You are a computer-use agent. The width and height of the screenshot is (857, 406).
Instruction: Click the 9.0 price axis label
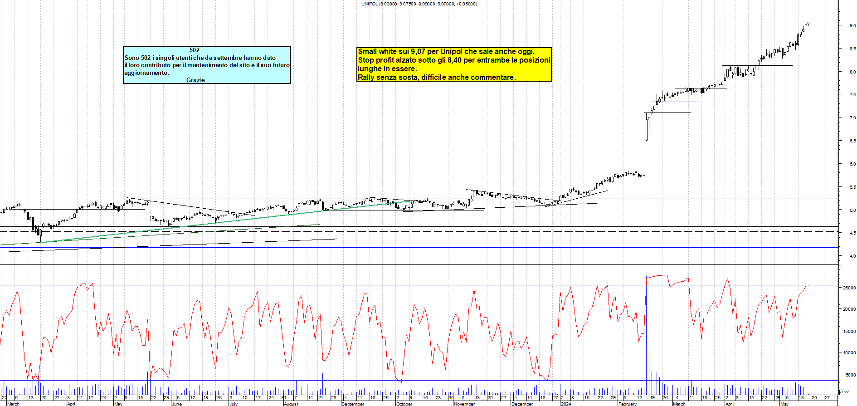[852, 26]
